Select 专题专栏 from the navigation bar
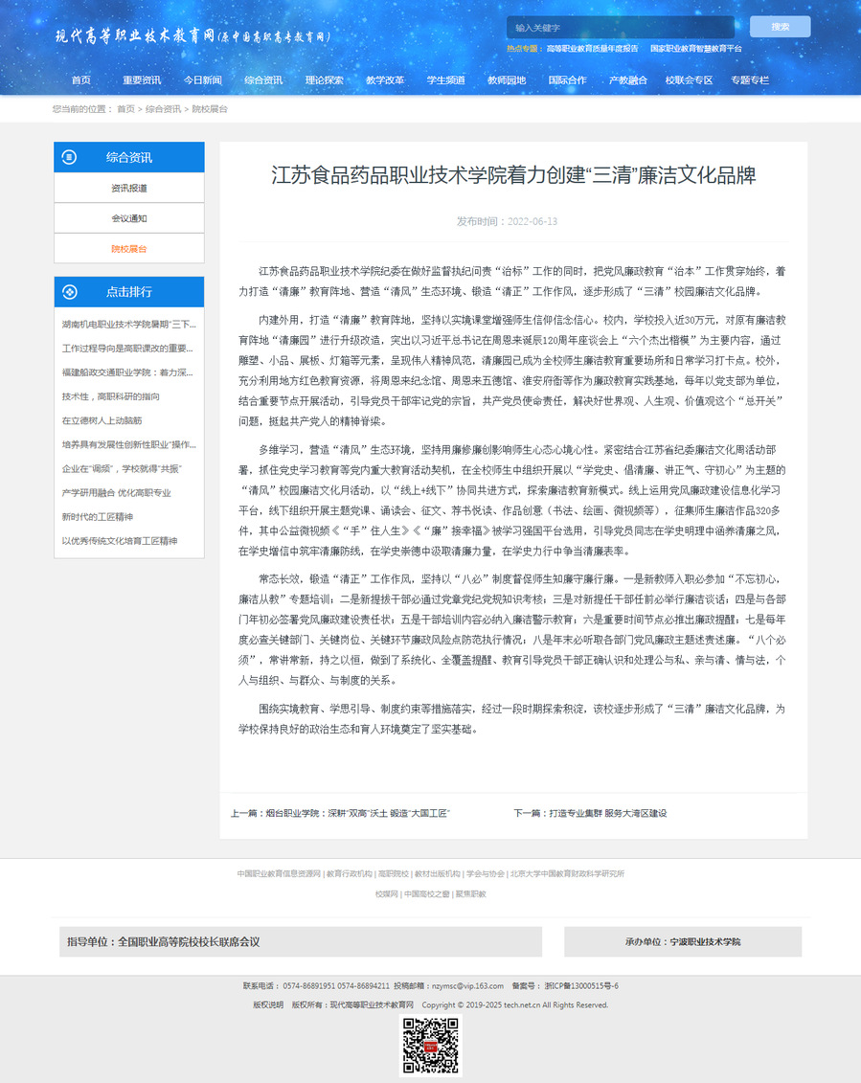 coord(750,80)
